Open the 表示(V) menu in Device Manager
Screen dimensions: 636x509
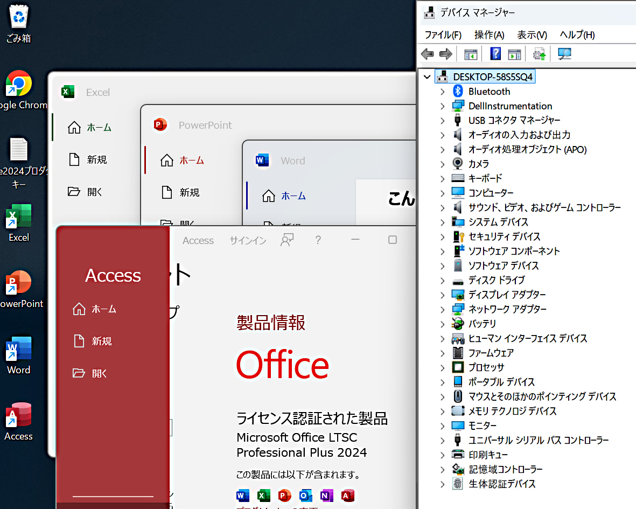[x=532, y=35]
